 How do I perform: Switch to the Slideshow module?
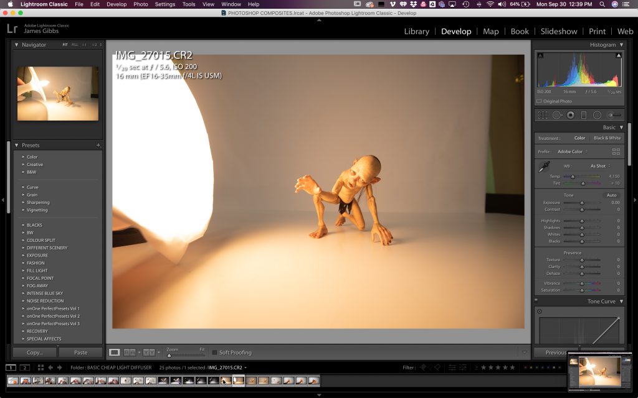[559, 31]
